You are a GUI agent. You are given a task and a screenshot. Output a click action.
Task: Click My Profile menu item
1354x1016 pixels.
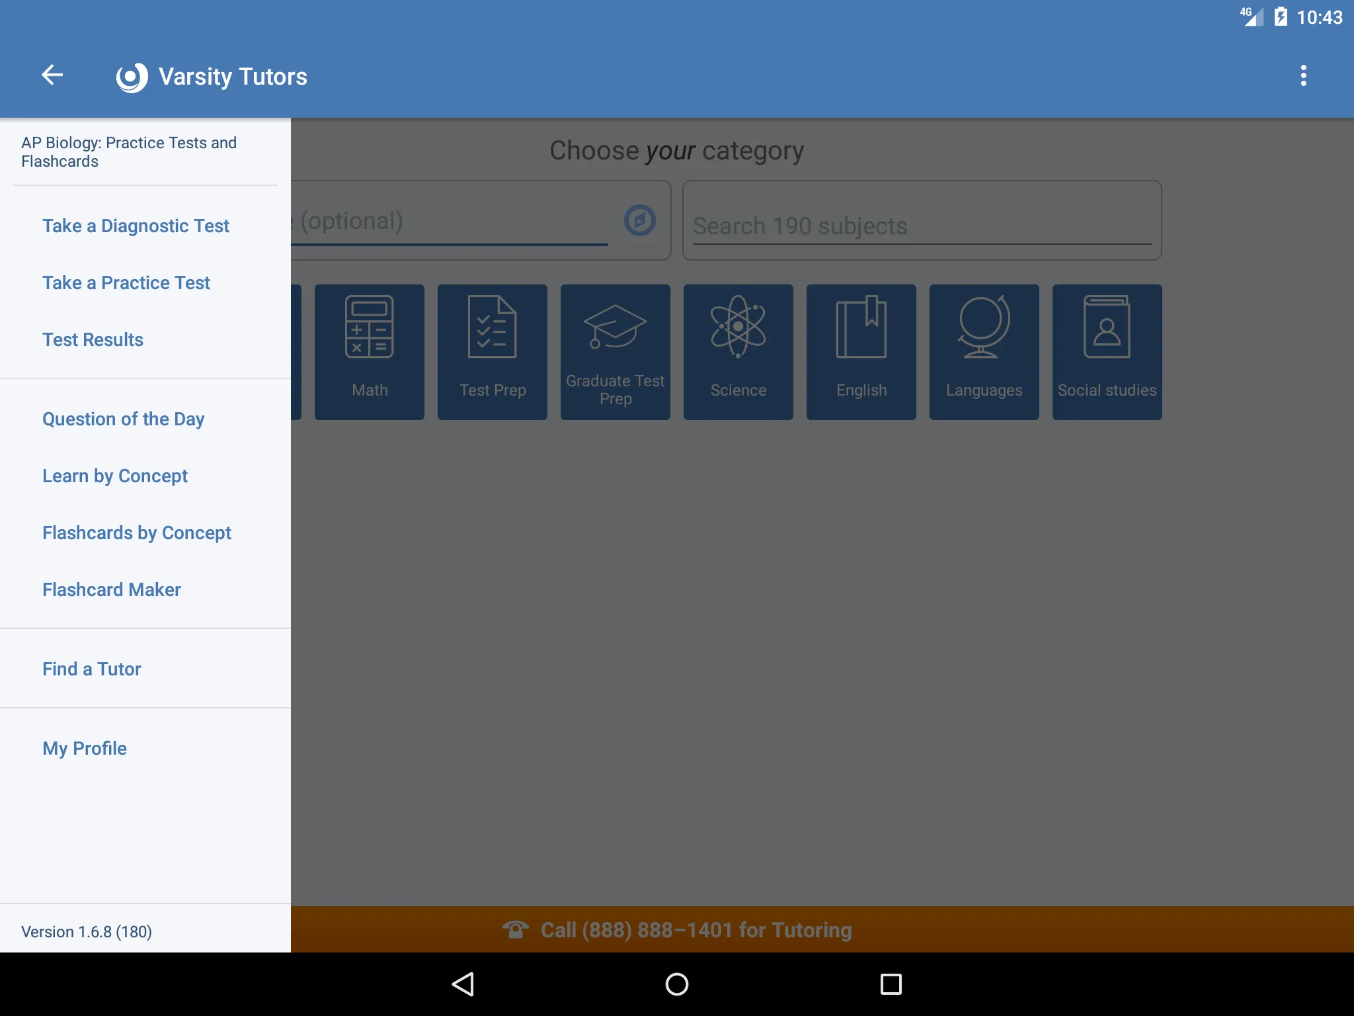pos(84,748)
